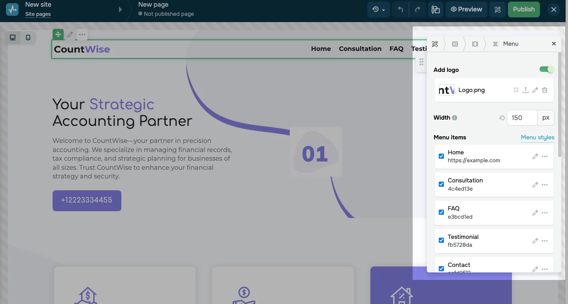Uncheck the Home menu item checkbox
The width and height of the screenshot is (568, 304).
coord(442,156)
